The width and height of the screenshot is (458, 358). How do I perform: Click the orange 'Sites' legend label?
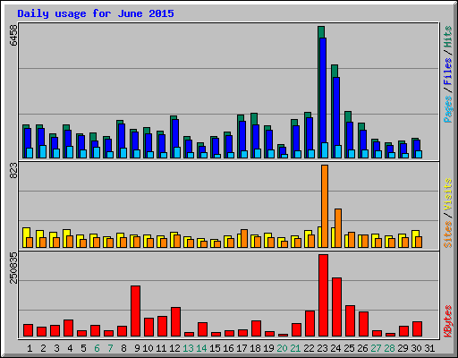(x=448, y=234)
